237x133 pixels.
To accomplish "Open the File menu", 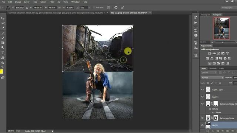I will pyautogui.click(x=3, y=2).
